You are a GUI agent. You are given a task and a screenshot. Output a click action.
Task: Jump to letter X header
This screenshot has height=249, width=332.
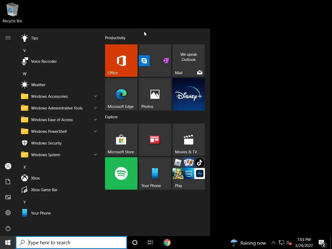click(x=25, y=167)
